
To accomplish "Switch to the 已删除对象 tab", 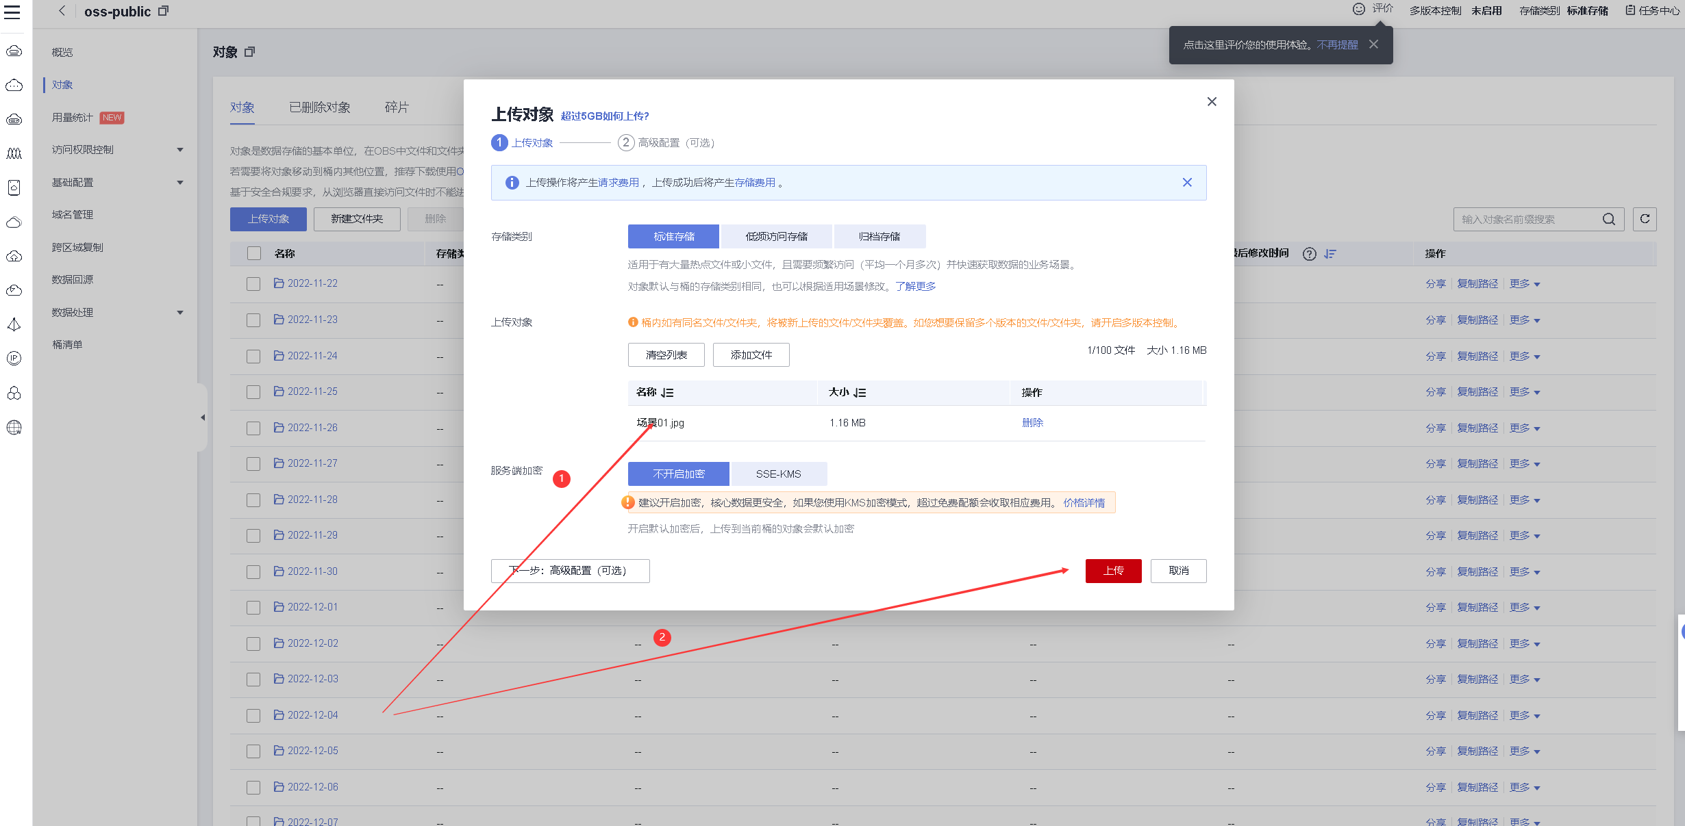I will click(x=319, y=107).
